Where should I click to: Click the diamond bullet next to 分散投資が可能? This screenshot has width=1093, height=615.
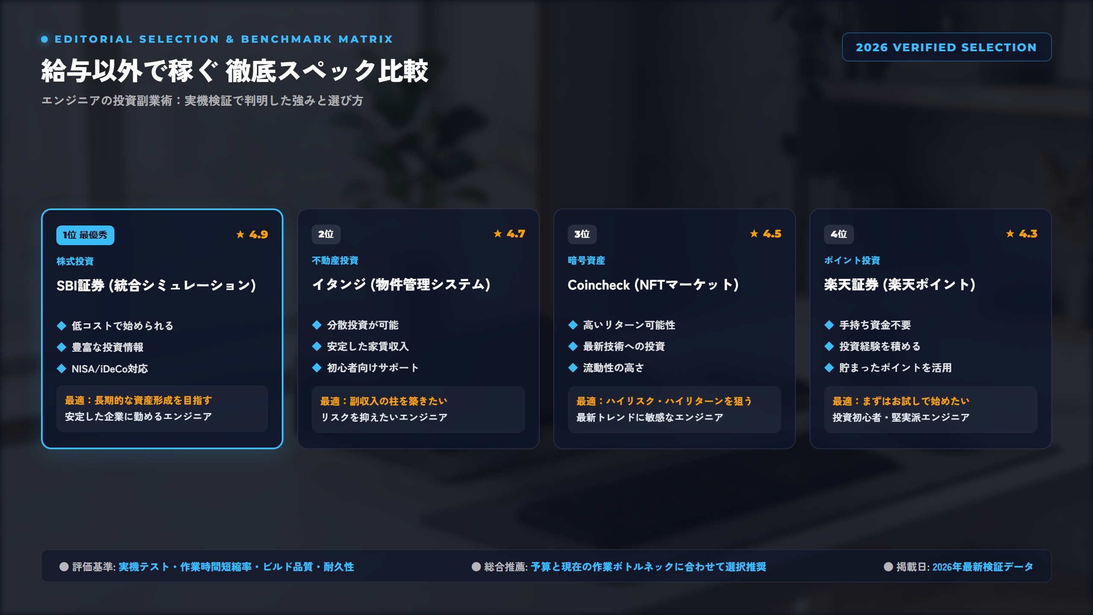click(317, 325)
